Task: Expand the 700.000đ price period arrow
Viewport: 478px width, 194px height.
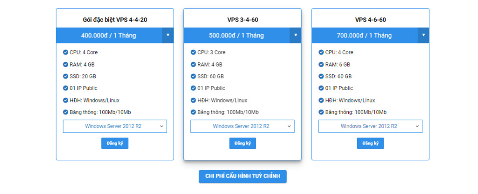Action: pos(423,35)
